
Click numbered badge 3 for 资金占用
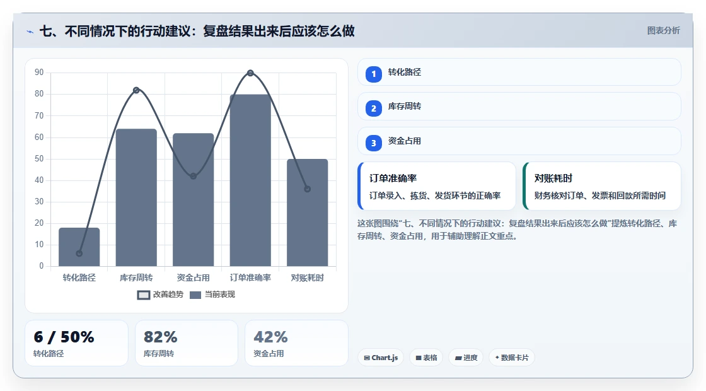374,143
